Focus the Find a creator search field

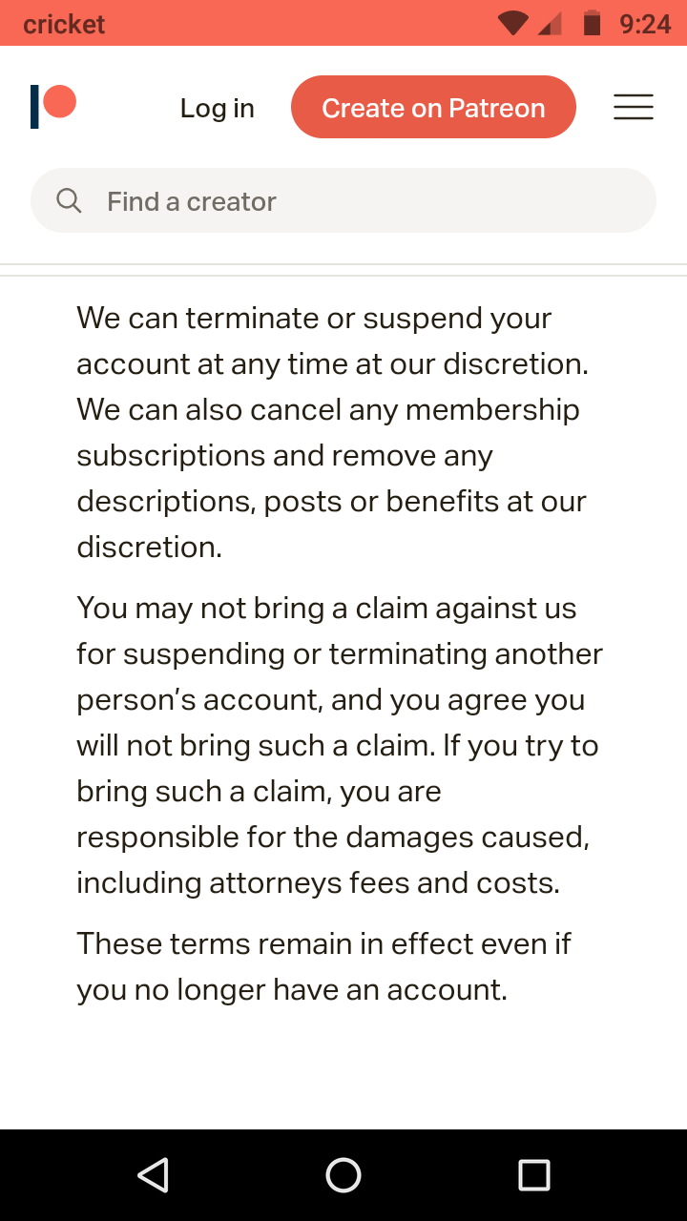pos(363,201)
